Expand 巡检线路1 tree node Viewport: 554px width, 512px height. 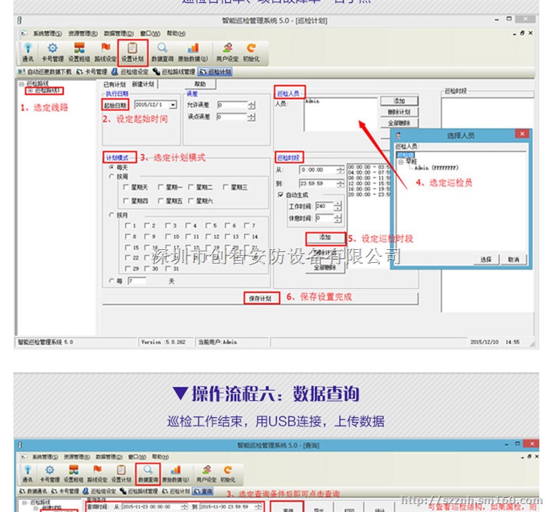[x=29, y=91]
